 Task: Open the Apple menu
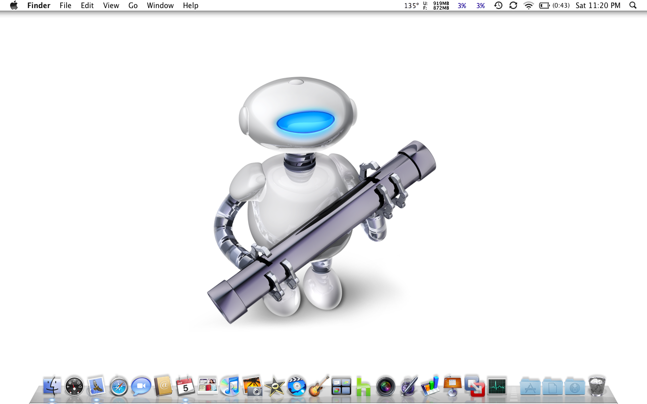(14, 6)
